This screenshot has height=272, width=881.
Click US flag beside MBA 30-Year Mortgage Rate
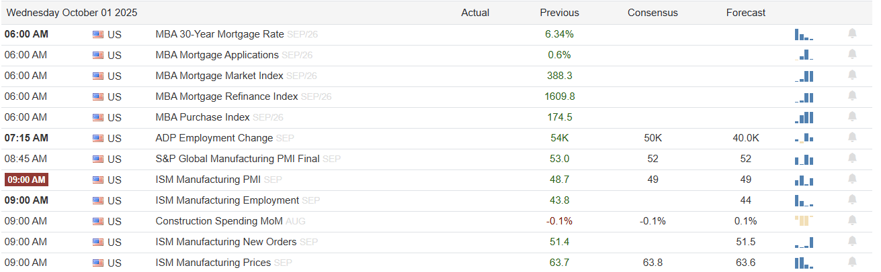(98, 34)
